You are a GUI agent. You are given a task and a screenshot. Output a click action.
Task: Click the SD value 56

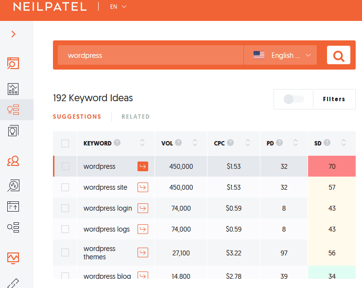pyautogui.click(x=332, y=253)
